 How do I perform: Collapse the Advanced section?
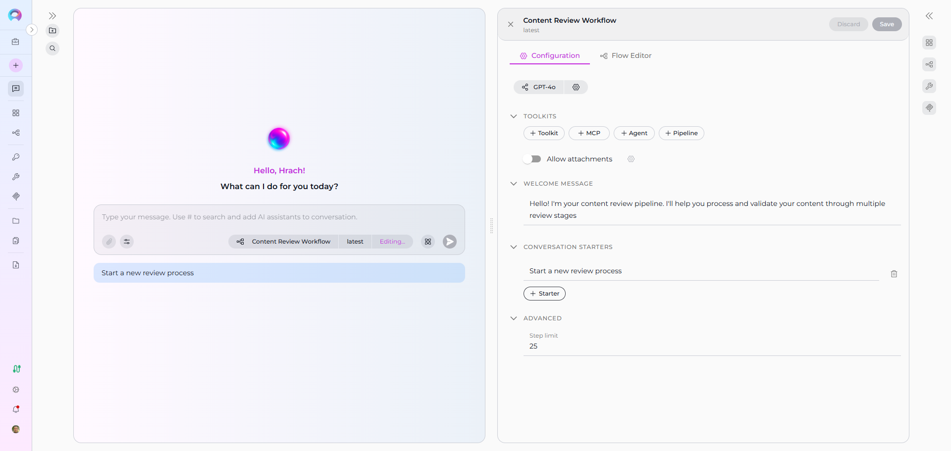(x=514, y=318)
